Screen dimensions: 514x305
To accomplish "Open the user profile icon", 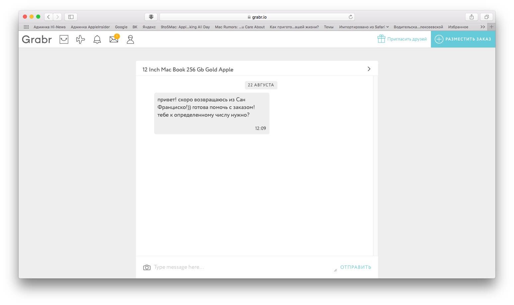I will pyautogui.click(x=130, y=40).
